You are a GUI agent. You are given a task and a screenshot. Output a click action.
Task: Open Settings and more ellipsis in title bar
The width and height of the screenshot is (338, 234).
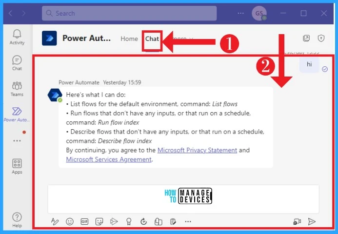coord(240,13)
